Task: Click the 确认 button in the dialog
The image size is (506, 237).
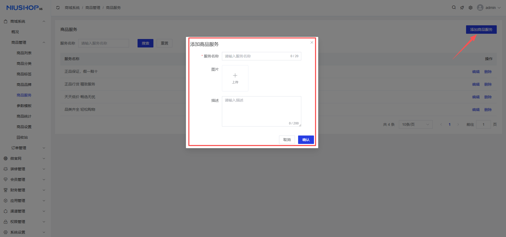Action: [x=306, y=140]
